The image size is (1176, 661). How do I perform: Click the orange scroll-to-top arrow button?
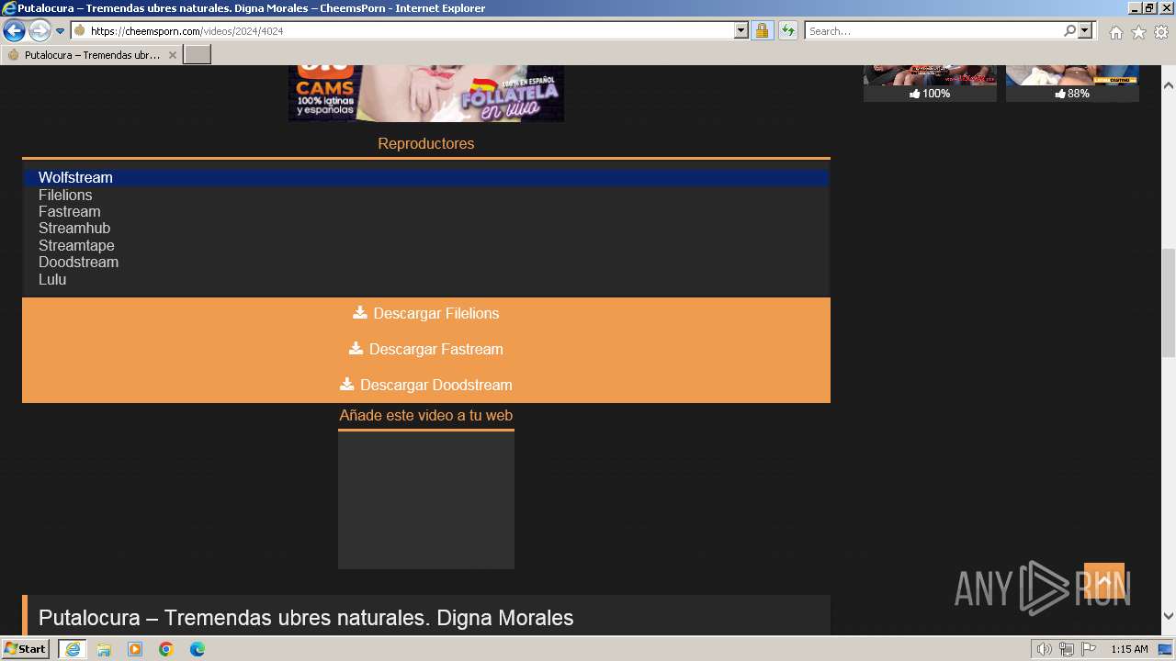click(1104, 581)
